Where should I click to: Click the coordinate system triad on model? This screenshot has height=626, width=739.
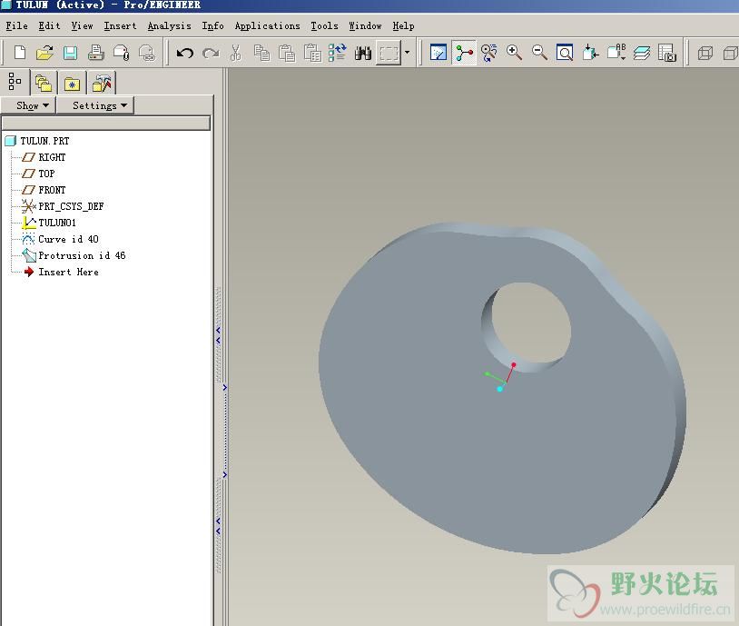[500, 376]
